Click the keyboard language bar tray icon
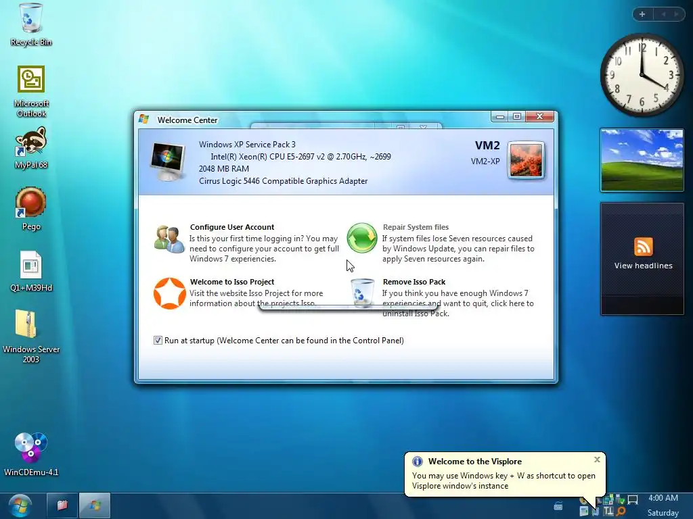 tap(558, 506)
